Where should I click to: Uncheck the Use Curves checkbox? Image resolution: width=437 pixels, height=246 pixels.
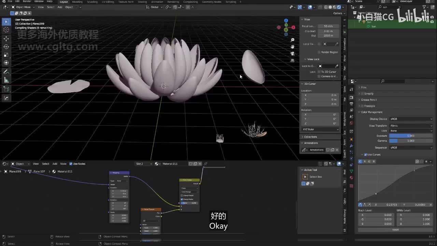point(365,154)
